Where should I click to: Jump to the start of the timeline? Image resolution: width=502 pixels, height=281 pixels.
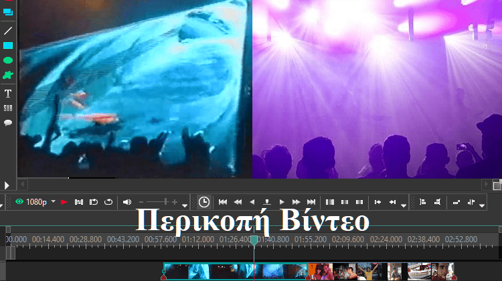223,202
